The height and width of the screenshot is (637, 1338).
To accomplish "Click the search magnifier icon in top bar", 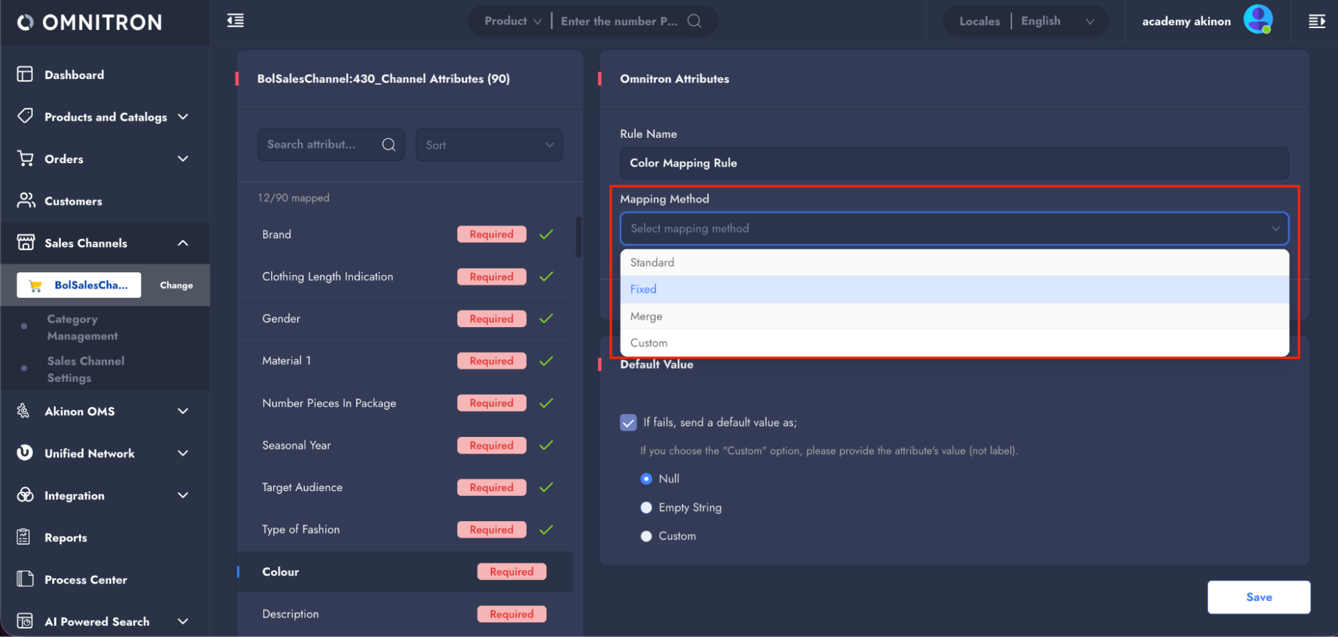I will (695, 21).
